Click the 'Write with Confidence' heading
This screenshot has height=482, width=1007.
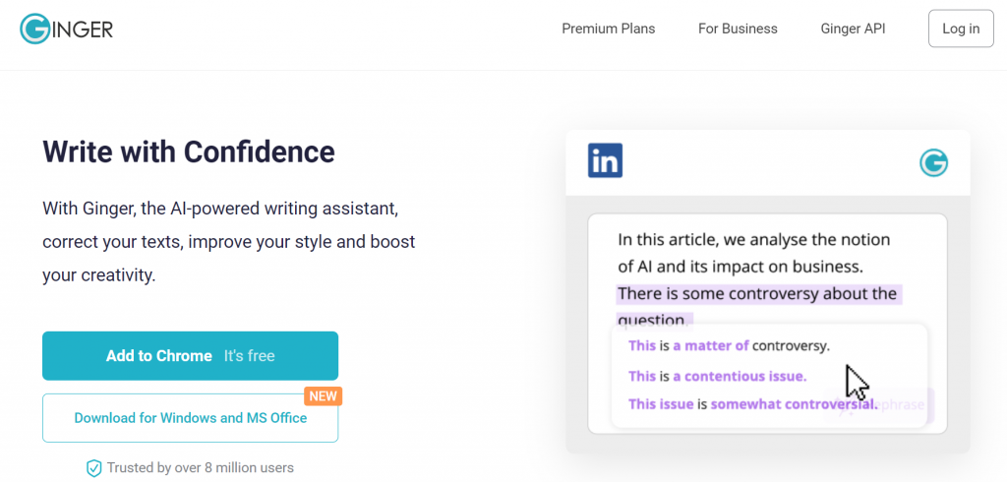click(x=189, y=151)
